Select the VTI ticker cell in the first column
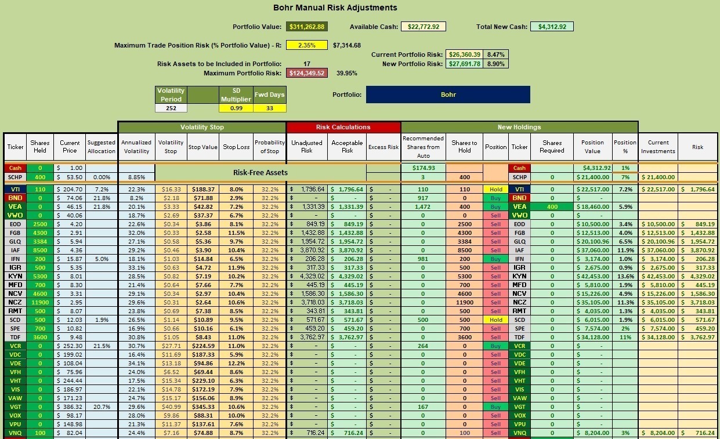Image resolution: width=720 pixels, height=439 pixels. [x=16, y=189]
